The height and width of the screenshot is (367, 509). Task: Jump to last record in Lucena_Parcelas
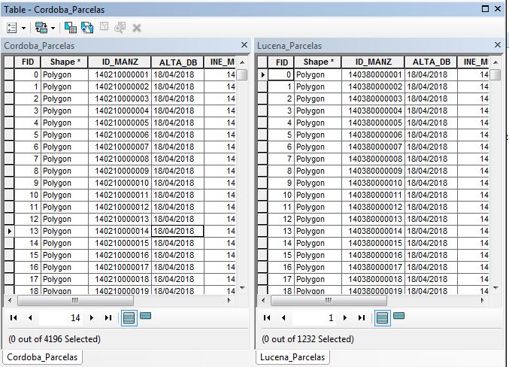pos(361,318)
